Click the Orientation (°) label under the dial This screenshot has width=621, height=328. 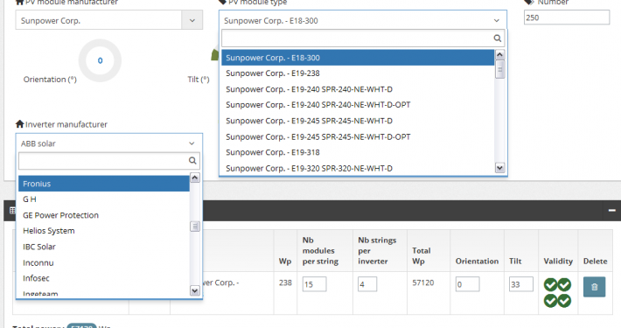click(x=50, y=80)
